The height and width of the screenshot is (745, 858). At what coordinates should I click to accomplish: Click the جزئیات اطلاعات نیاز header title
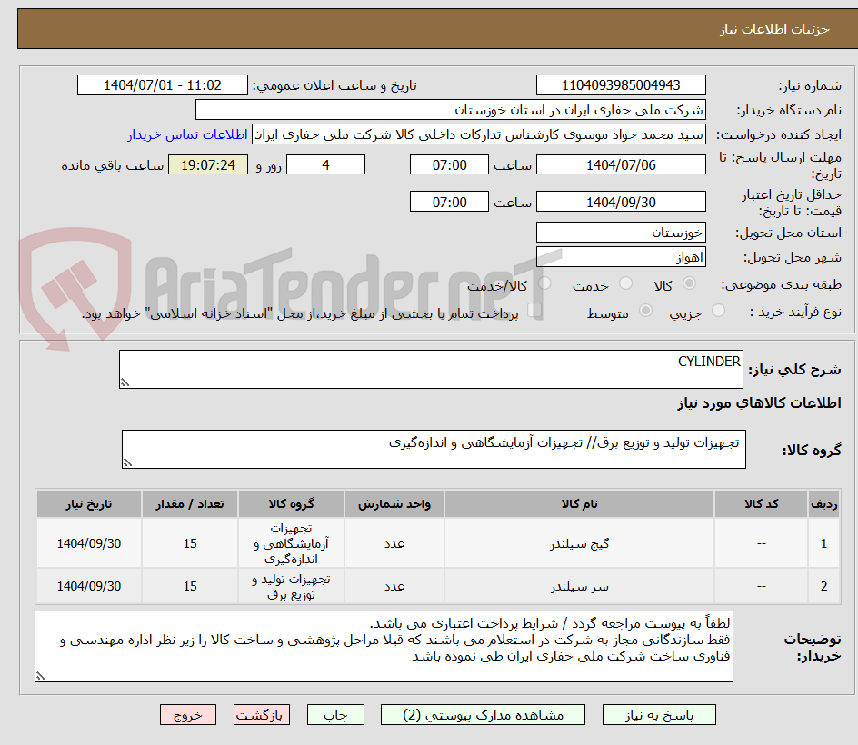(x=774, y=29)
